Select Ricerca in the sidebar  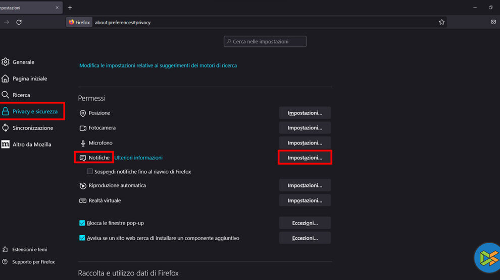21,95
